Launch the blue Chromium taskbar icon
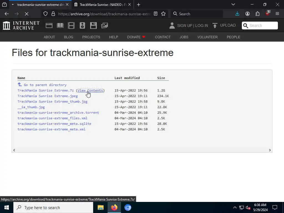 pyautogui.click(x=128, y=207)
